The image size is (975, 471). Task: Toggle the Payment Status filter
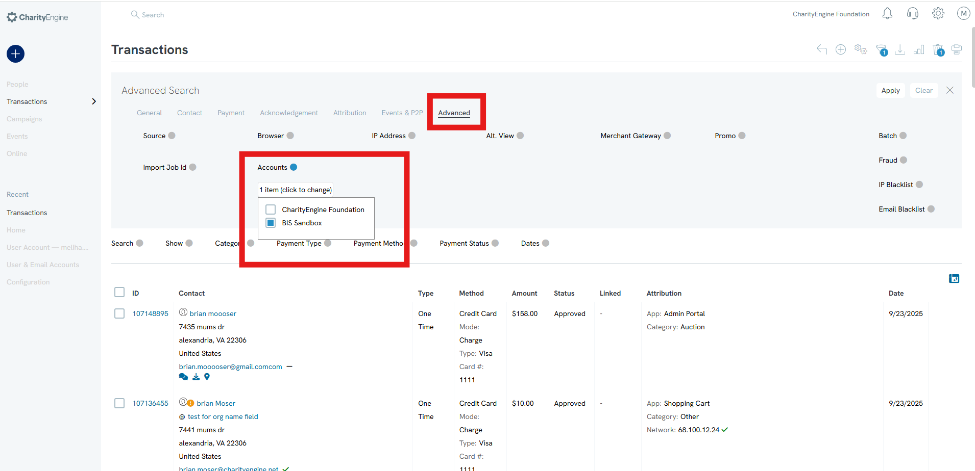click(x=495, y=243)
